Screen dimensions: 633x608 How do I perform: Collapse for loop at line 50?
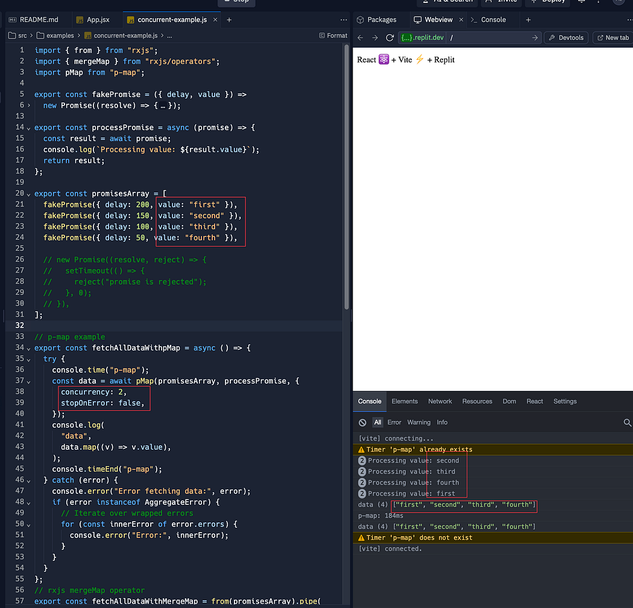(x=29, y=525)
